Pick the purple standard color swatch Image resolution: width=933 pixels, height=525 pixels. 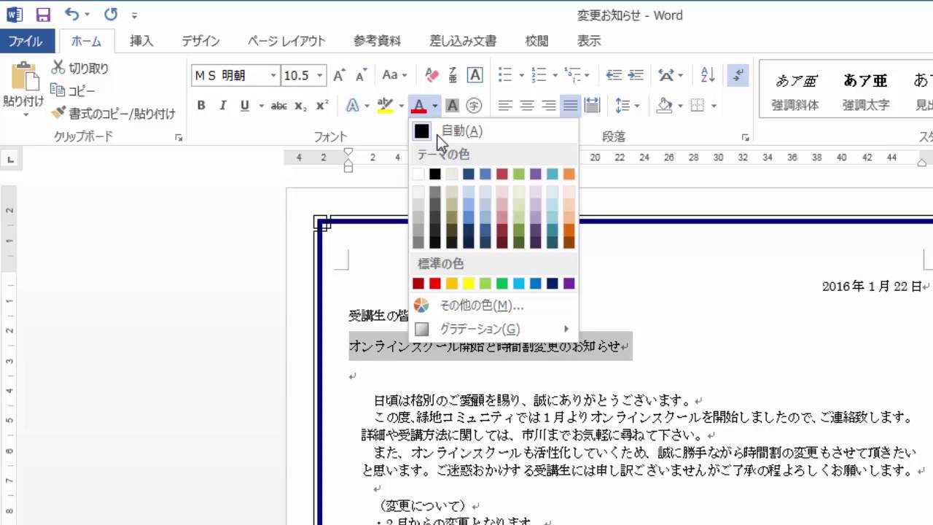(569, 284)
